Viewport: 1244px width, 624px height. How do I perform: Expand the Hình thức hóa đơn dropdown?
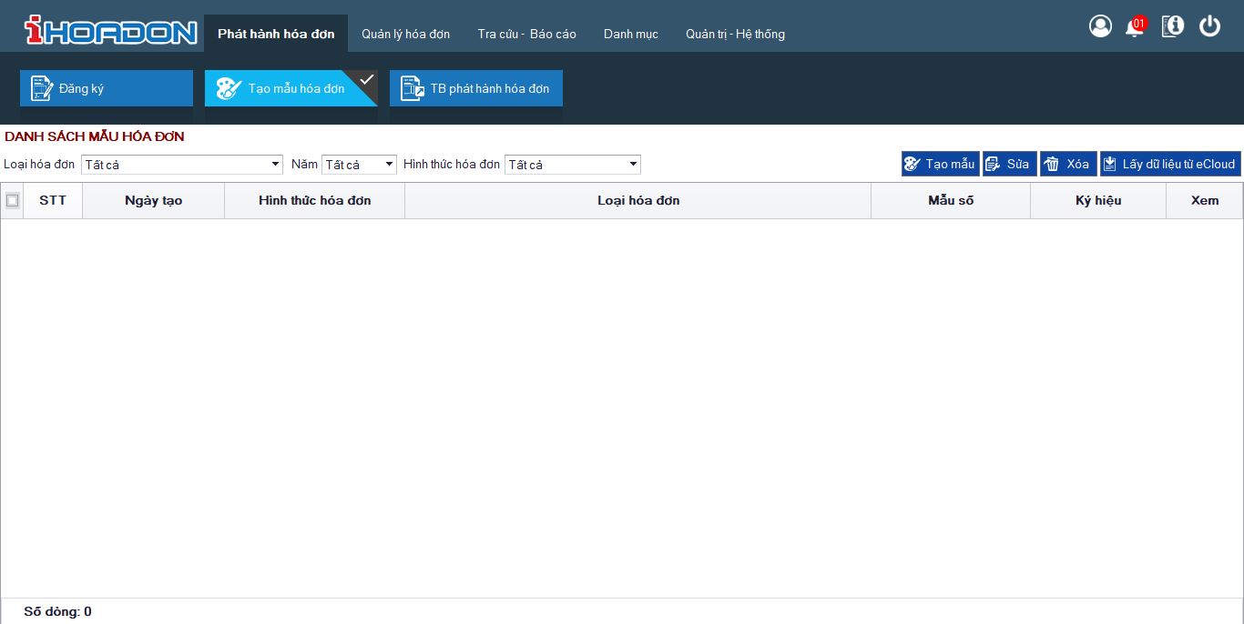coord(573,165)
